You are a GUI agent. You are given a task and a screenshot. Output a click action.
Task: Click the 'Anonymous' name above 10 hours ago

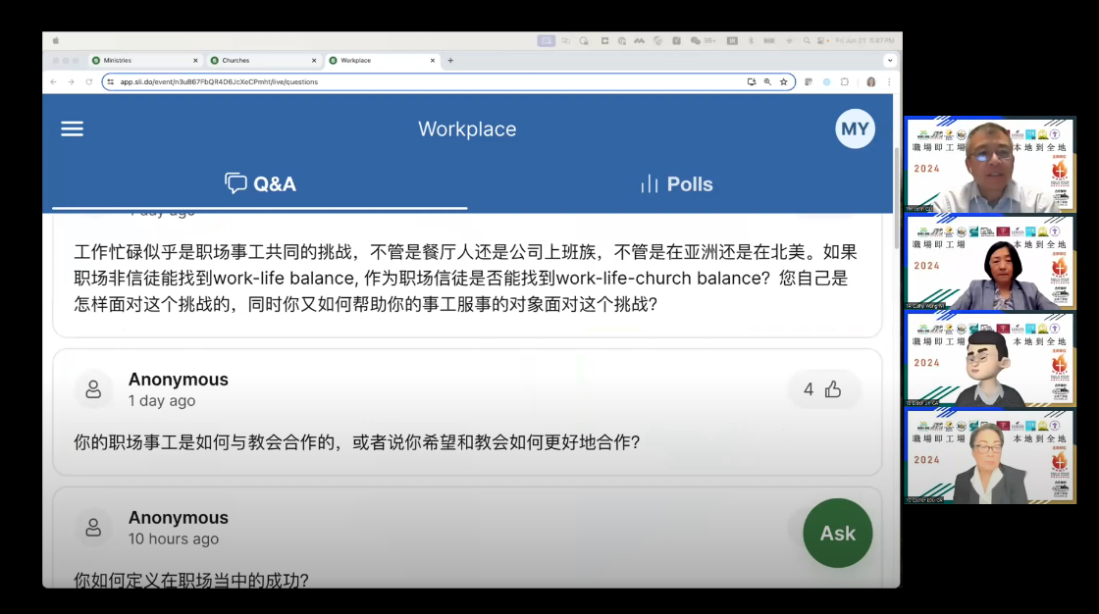click(x=178, y=517)
